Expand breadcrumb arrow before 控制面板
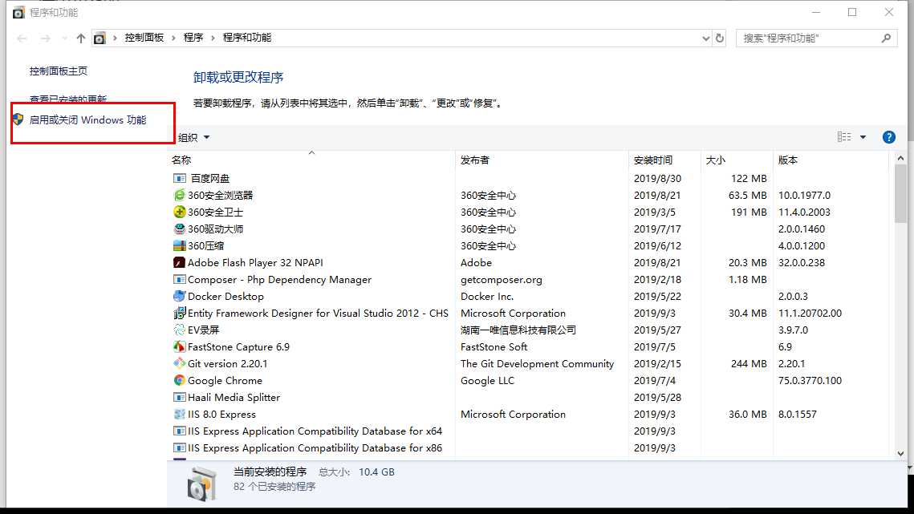The image size is (914, 514). (115, 38)
